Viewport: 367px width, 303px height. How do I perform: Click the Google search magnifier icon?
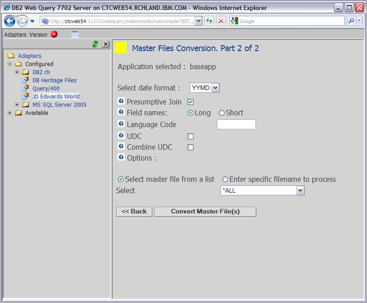point(351,21)
